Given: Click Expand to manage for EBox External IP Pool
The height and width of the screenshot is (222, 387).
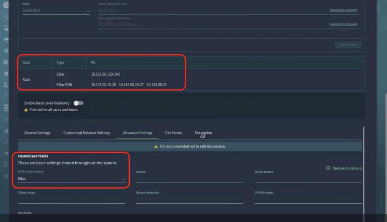Looking at the screenshot, I should click(343, 10).
